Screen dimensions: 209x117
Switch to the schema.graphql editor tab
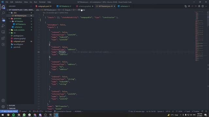click(x=85, y=6)
